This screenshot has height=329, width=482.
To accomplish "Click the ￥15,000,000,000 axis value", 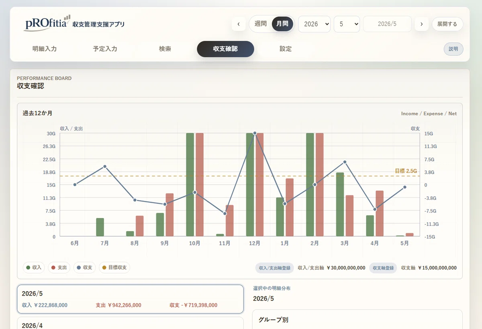I will [x=437, y=268].
